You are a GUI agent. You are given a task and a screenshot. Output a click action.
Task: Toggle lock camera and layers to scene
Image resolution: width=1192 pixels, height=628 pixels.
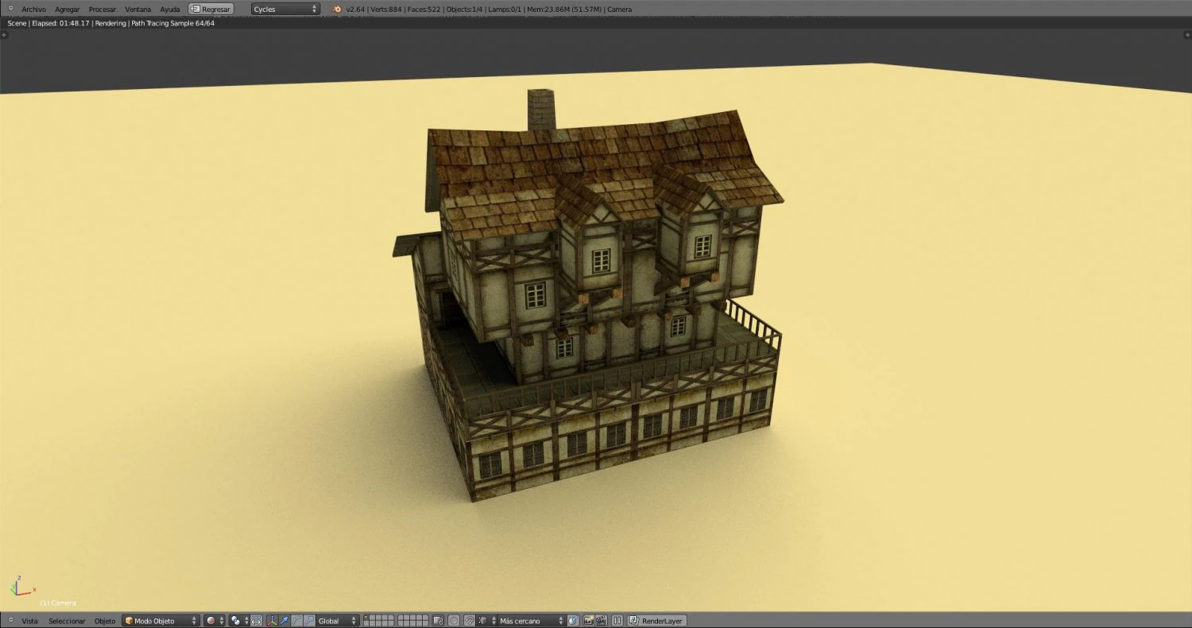click(x=438, y=621)
